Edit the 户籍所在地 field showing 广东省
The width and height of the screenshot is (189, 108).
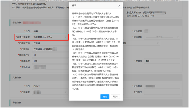(x=50, y=43)
